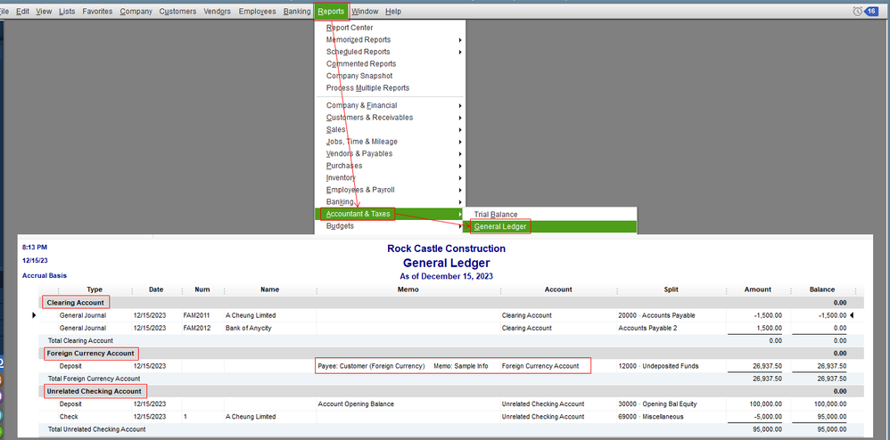Click the Date column header

pos(156,289)
